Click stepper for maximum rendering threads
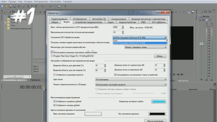The height and width of the screenshot is (122, 217). point(123,33)
